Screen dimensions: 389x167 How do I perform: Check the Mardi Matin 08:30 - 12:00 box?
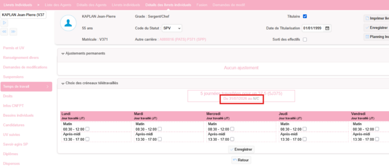tap(160, 129)
